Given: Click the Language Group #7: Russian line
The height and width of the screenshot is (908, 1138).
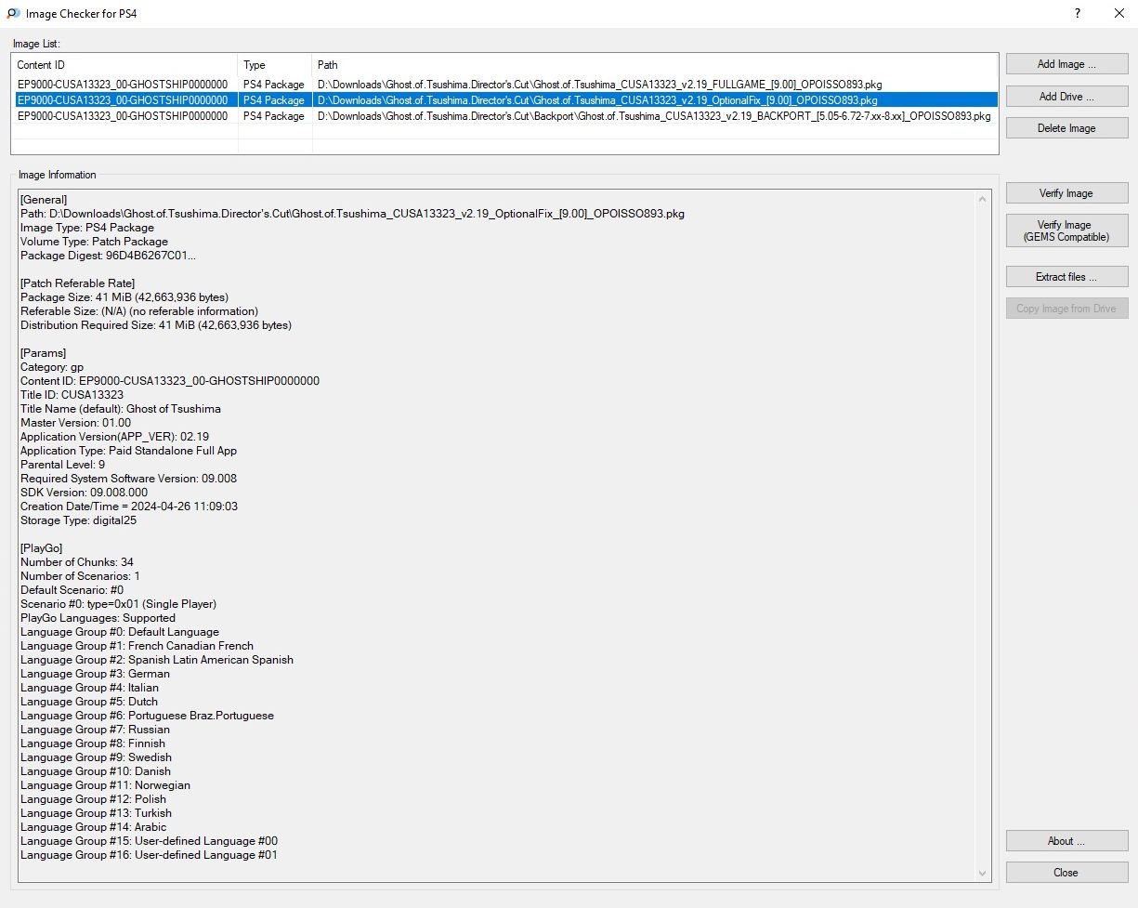Looking at the screenshot, I should click(95, 730).
